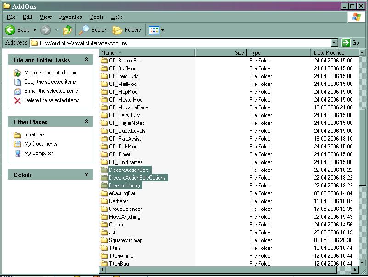368x277 pixels.
Task: Select the CT_MovableParty folder name
Action: point(128,107)
